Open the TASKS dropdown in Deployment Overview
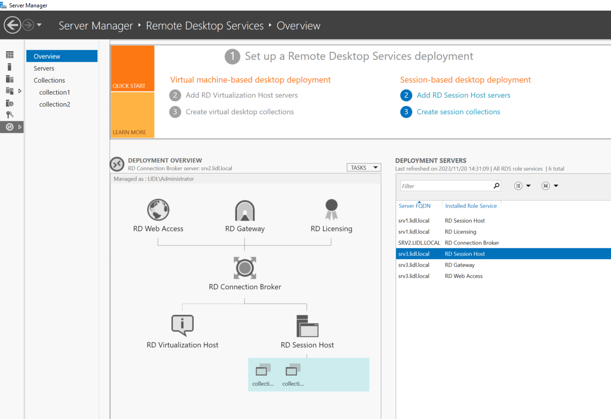The image size is (611, 419). (x=364, y=168)
